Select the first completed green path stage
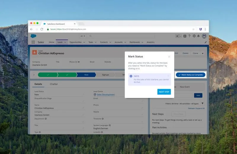This screenshot has height=154, width=237. (x=48, y=75)
